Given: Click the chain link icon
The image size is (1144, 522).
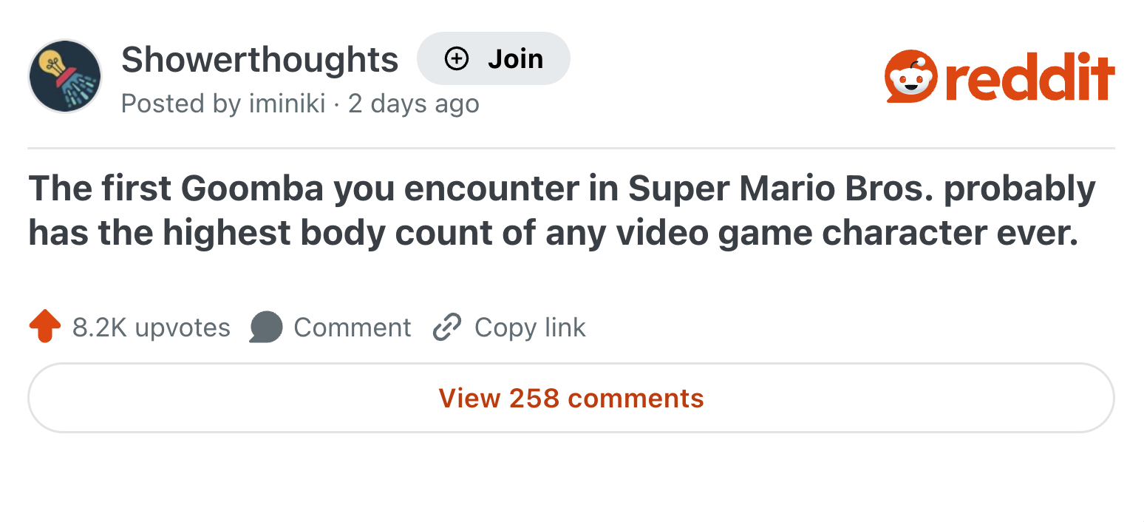Looking at the screenshot, I should pyautogui.click(x=447, y=327).
